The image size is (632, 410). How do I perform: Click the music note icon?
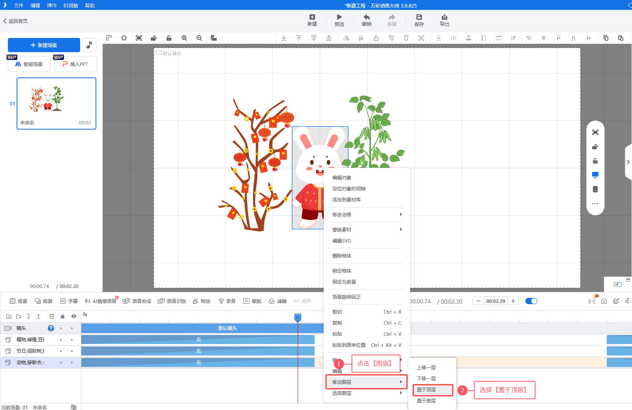click(89, 45)
